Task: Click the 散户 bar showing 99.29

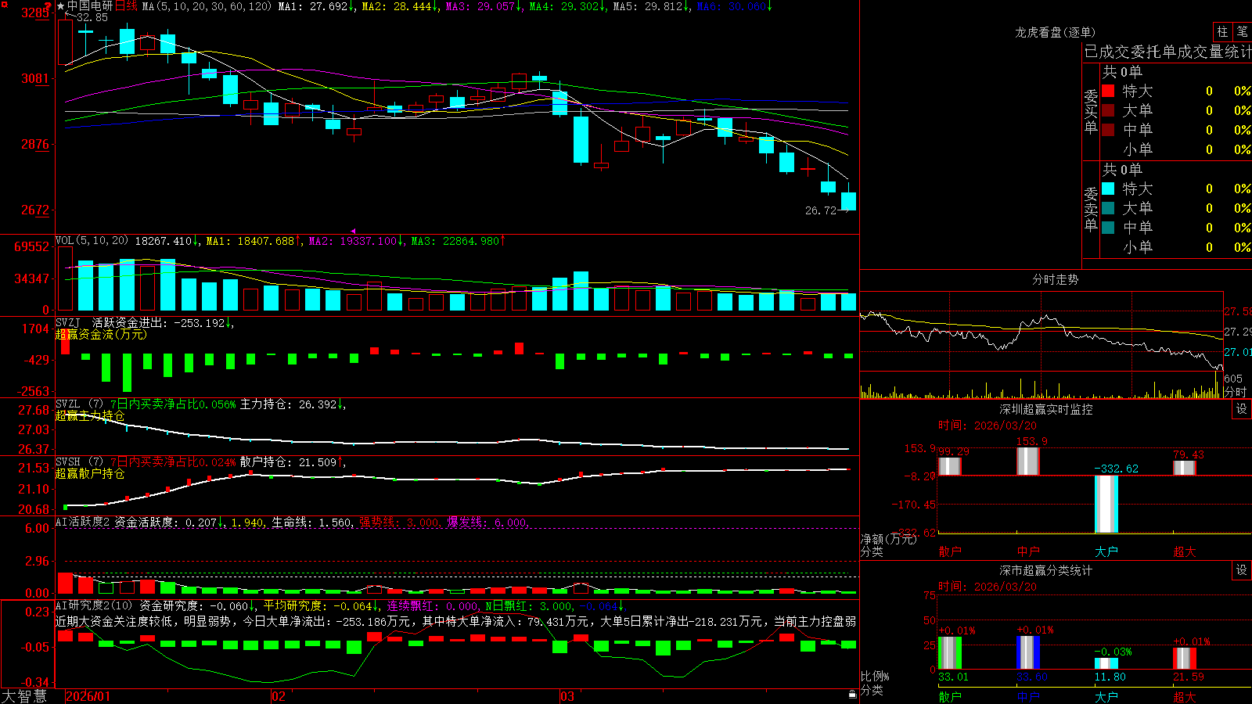Action: (x=949, y=466)
